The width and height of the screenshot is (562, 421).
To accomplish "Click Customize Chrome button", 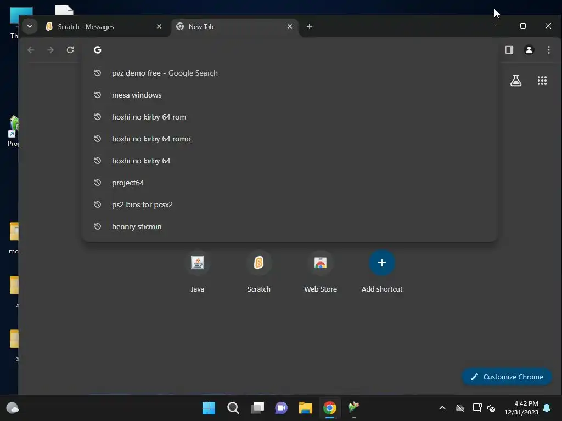I will coord(507,377).
